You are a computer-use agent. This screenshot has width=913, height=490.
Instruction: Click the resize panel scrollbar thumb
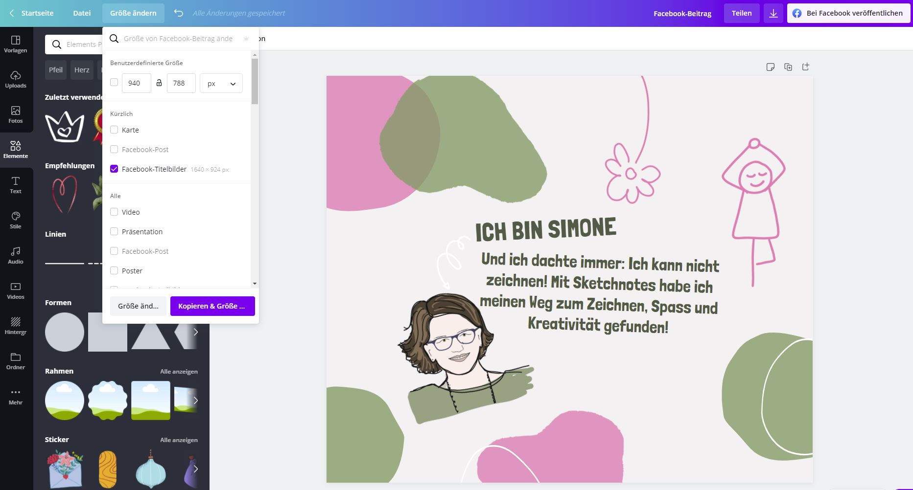coord(255,81)
